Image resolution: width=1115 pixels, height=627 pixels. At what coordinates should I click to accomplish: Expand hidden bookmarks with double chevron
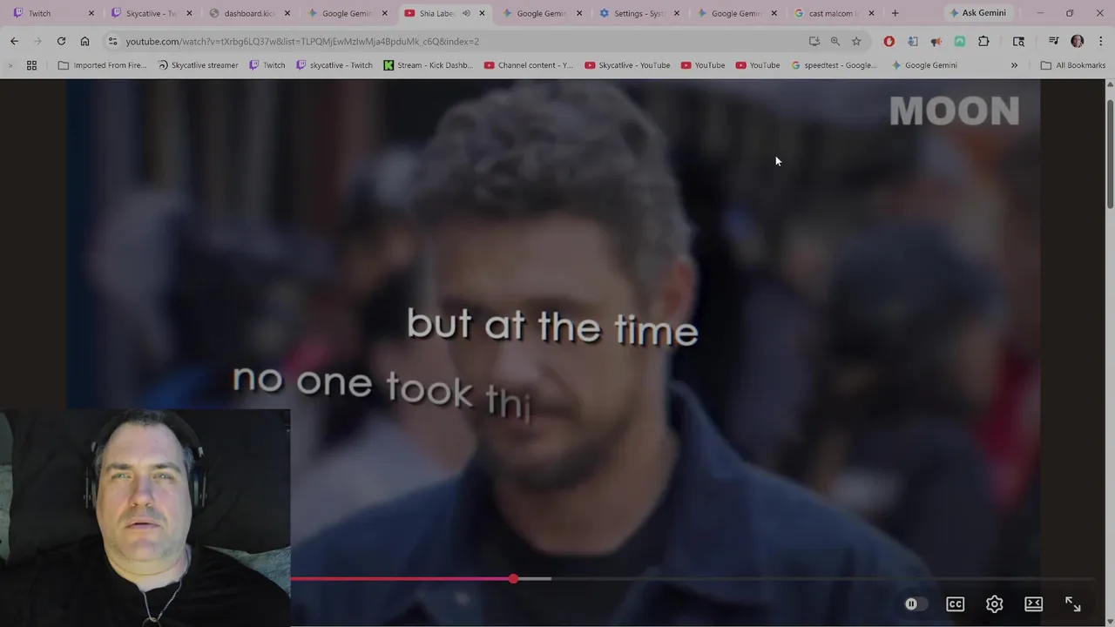click(1014, 65)
